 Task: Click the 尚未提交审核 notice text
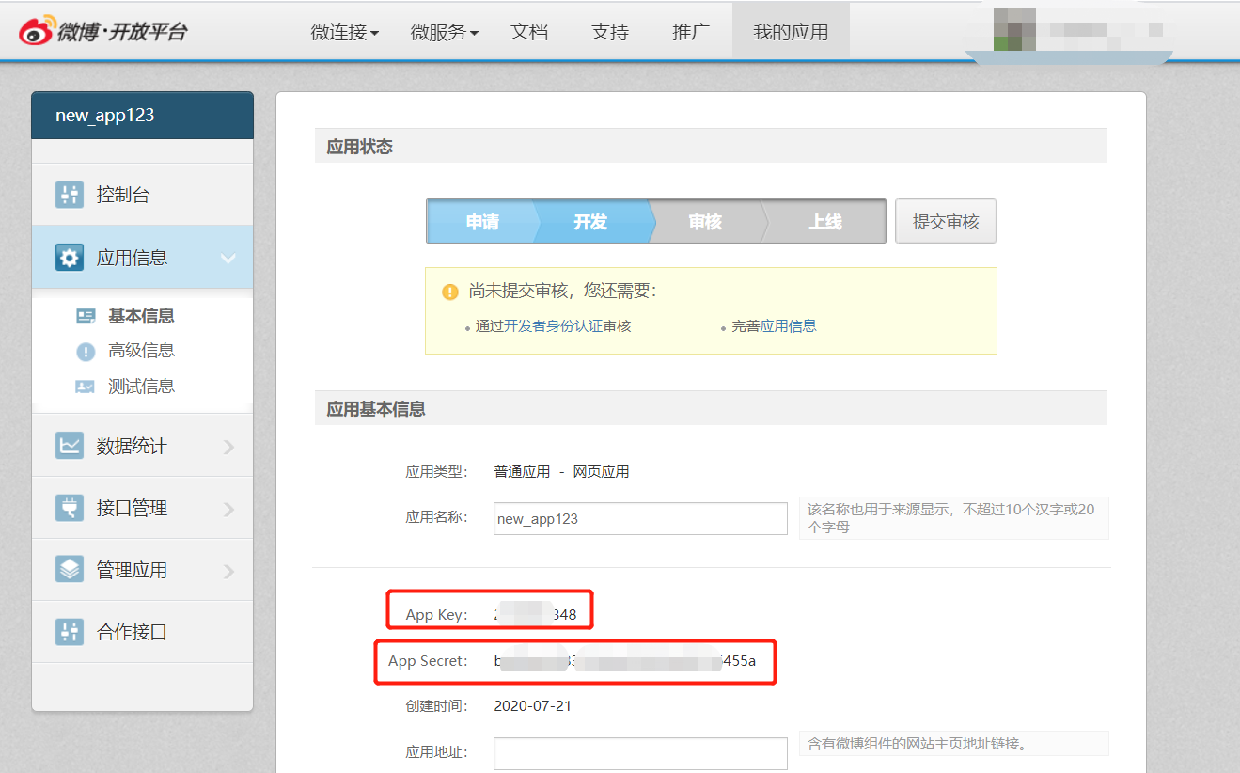click(x=562, y=292)
